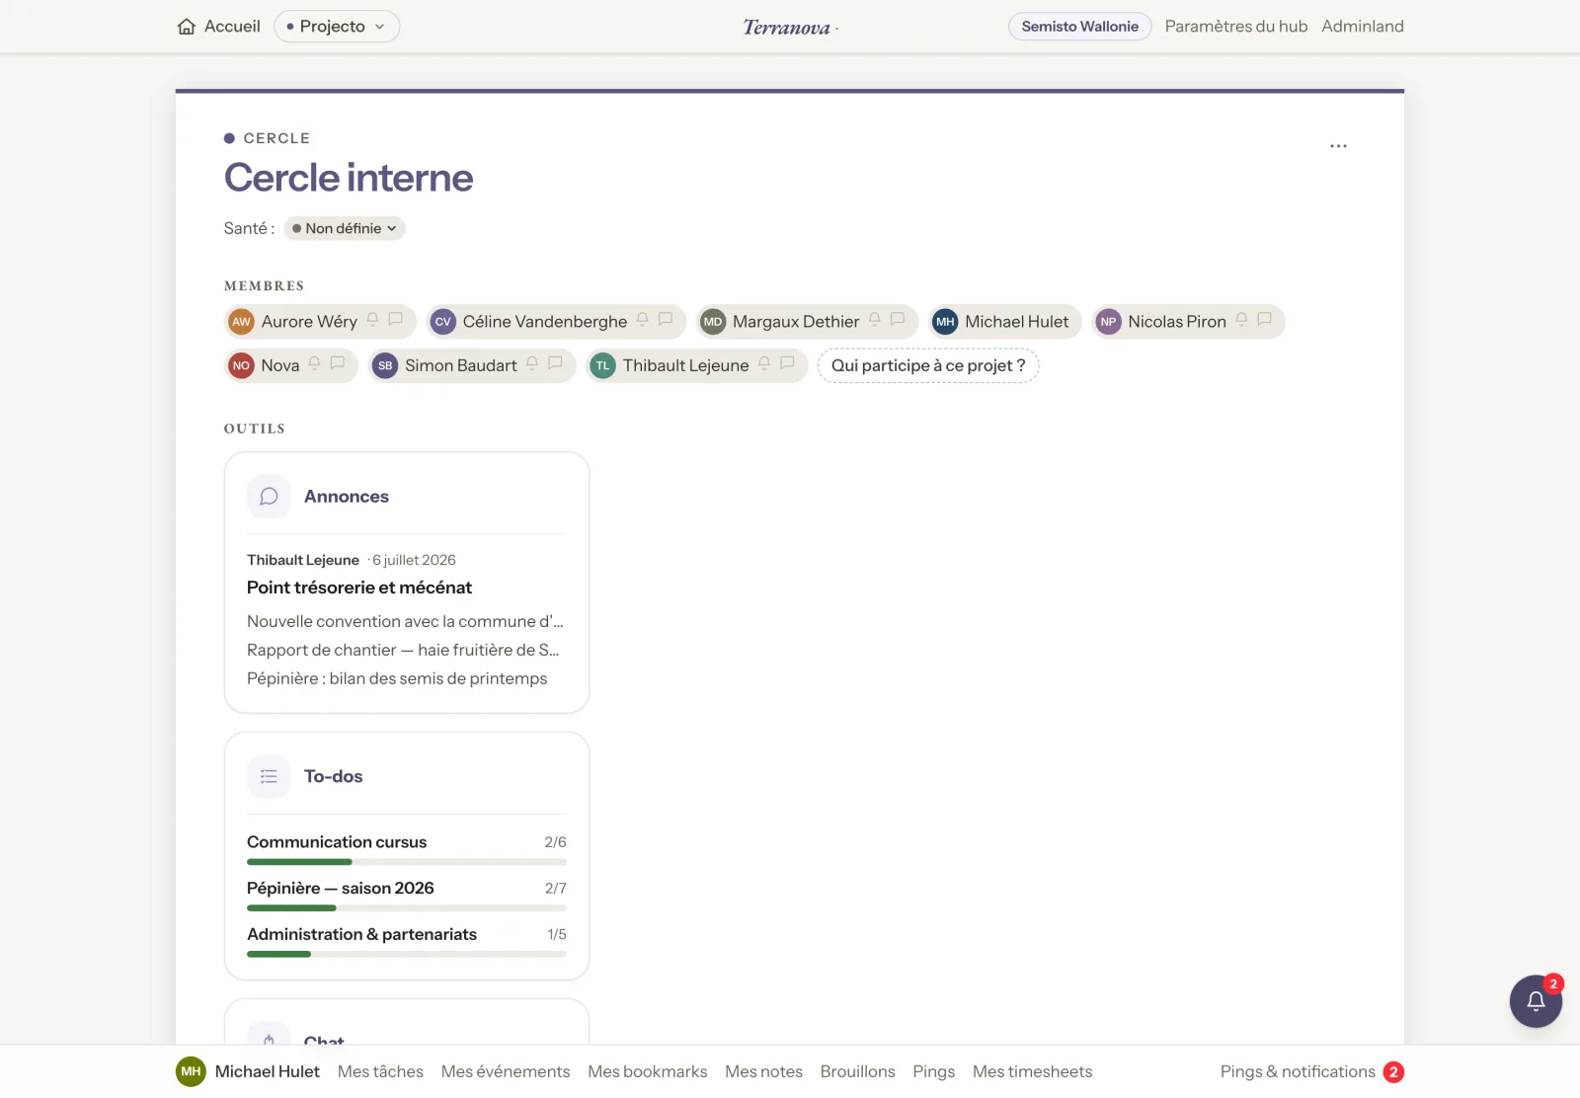
Task: Open Pings & notifications
Action: [x=1298, y=1071]
